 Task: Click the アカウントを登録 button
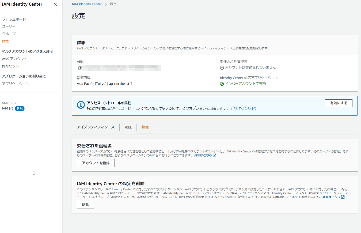click(x=96, y=163)
